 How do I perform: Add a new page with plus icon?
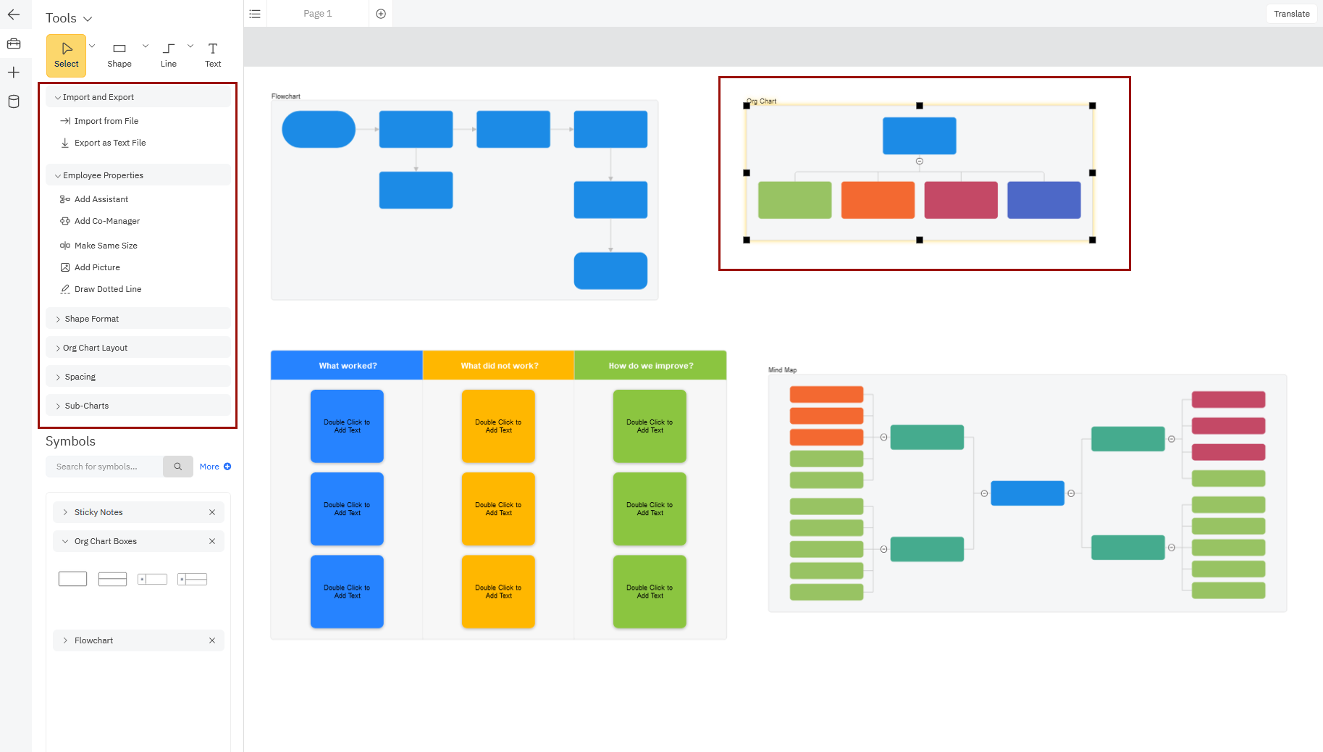(x=381, y=14)
